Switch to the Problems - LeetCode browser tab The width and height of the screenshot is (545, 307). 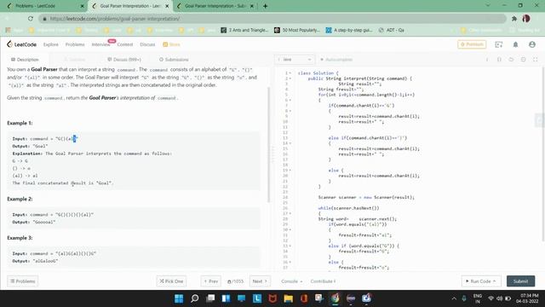pos(45,6)
